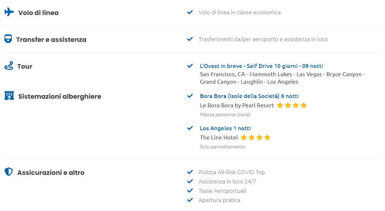Open L'Ovest in breve Self Drive tour link
The height and width of the screenshot is (211, 385).
pos(261,66)
